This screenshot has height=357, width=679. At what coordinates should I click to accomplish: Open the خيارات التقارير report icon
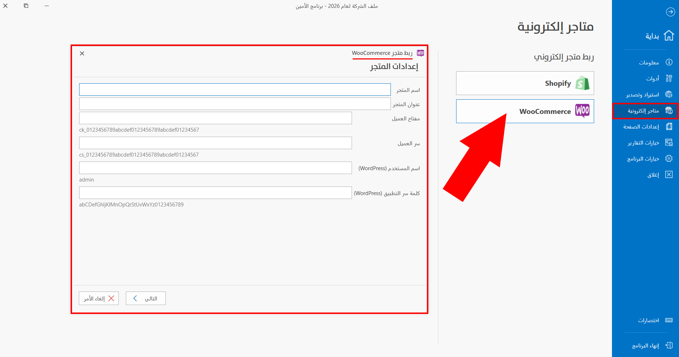pyautogui.click(x=669, y=142)
